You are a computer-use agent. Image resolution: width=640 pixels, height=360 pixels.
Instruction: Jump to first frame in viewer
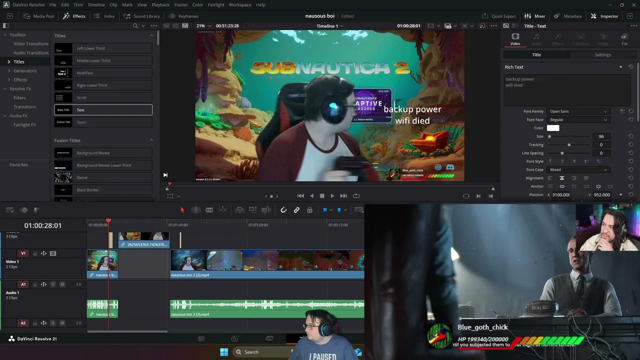coord(300,196)
